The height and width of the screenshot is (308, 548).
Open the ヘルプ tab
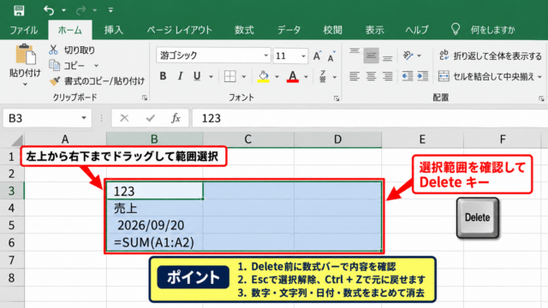417,30
